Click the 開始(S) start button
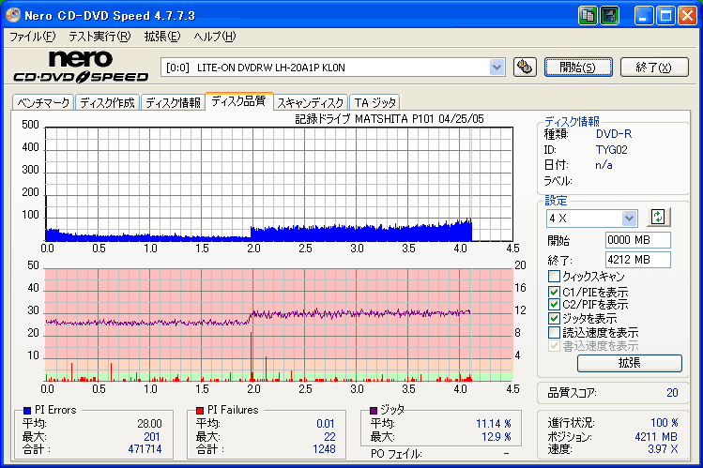The height and width of the screenshot is (468, 703). pyautogui.click(x=578, y=68)
